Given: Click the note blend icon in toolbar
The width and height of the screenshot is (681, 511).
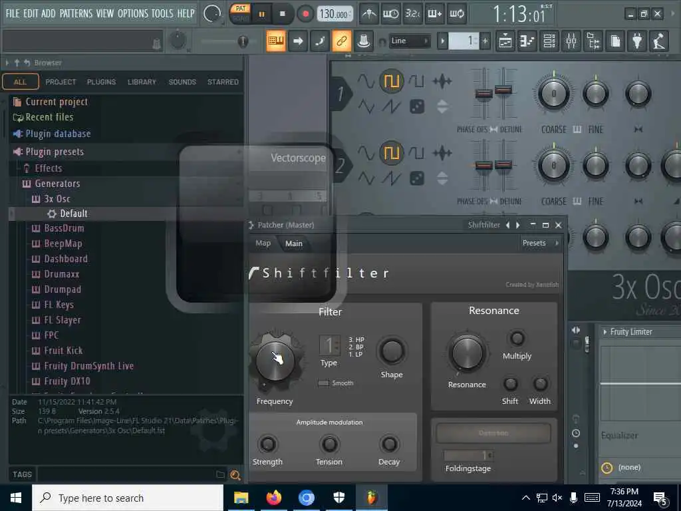Looking at the screenshot, I should [320, 41].
